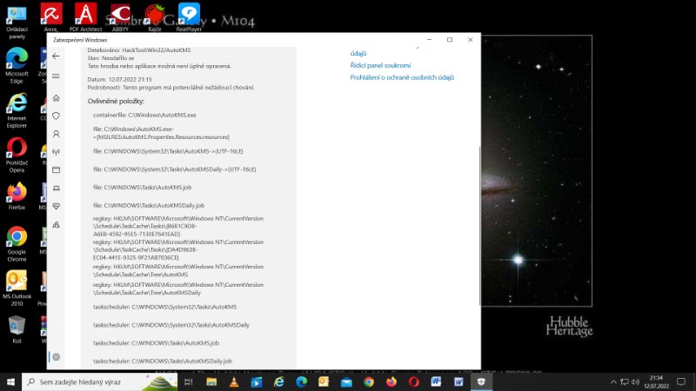Open the Rajče desktop shortcut

(x=155, y=17)
